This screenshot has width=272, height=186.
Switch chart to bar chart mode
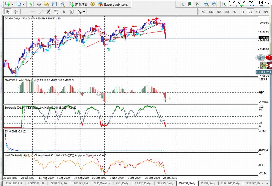[182, 4]
